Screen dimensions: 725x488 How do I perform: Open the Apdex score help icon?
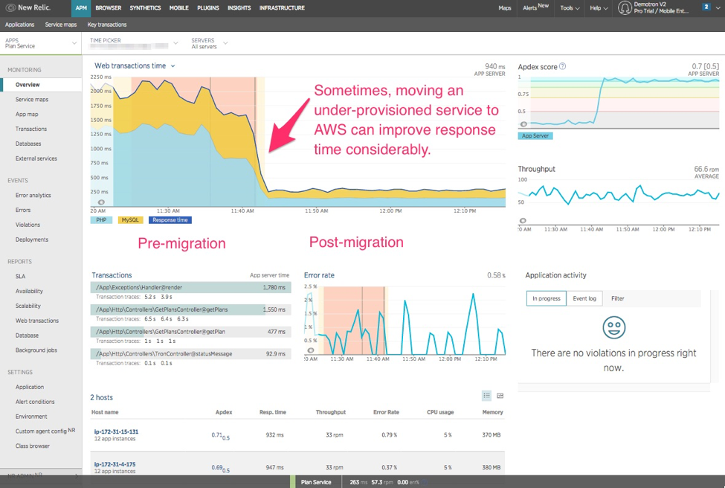click(562, 66)
